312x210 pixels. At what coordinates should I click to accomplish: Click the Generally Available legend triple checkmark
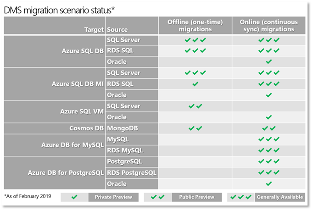tap(241, 197)
